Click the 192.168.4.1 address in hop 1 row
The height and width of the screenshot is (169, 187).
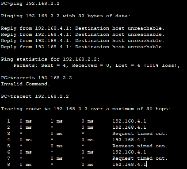coord(129,121)
